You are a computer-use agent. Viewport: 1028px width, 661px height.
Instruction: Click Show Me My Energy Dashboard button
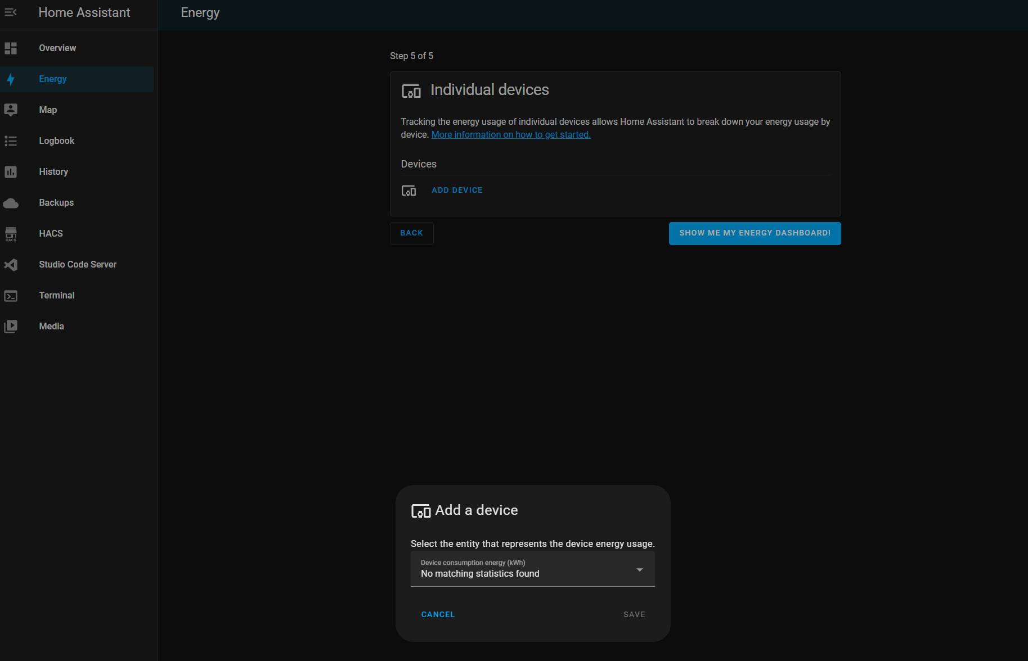pyautogui.click(x=755, y=233)
